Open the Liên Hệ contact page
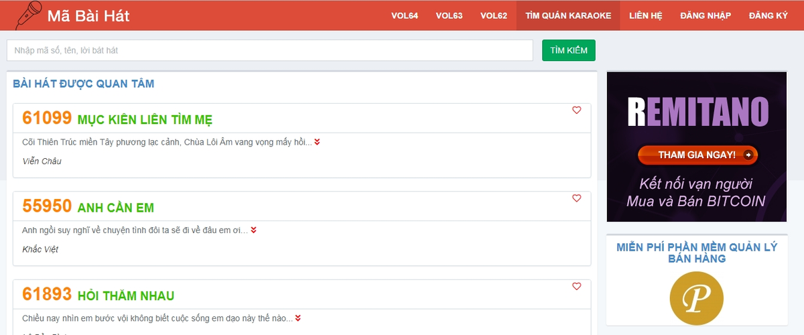Viewport: 804px width, 335px height. point(646,15)
